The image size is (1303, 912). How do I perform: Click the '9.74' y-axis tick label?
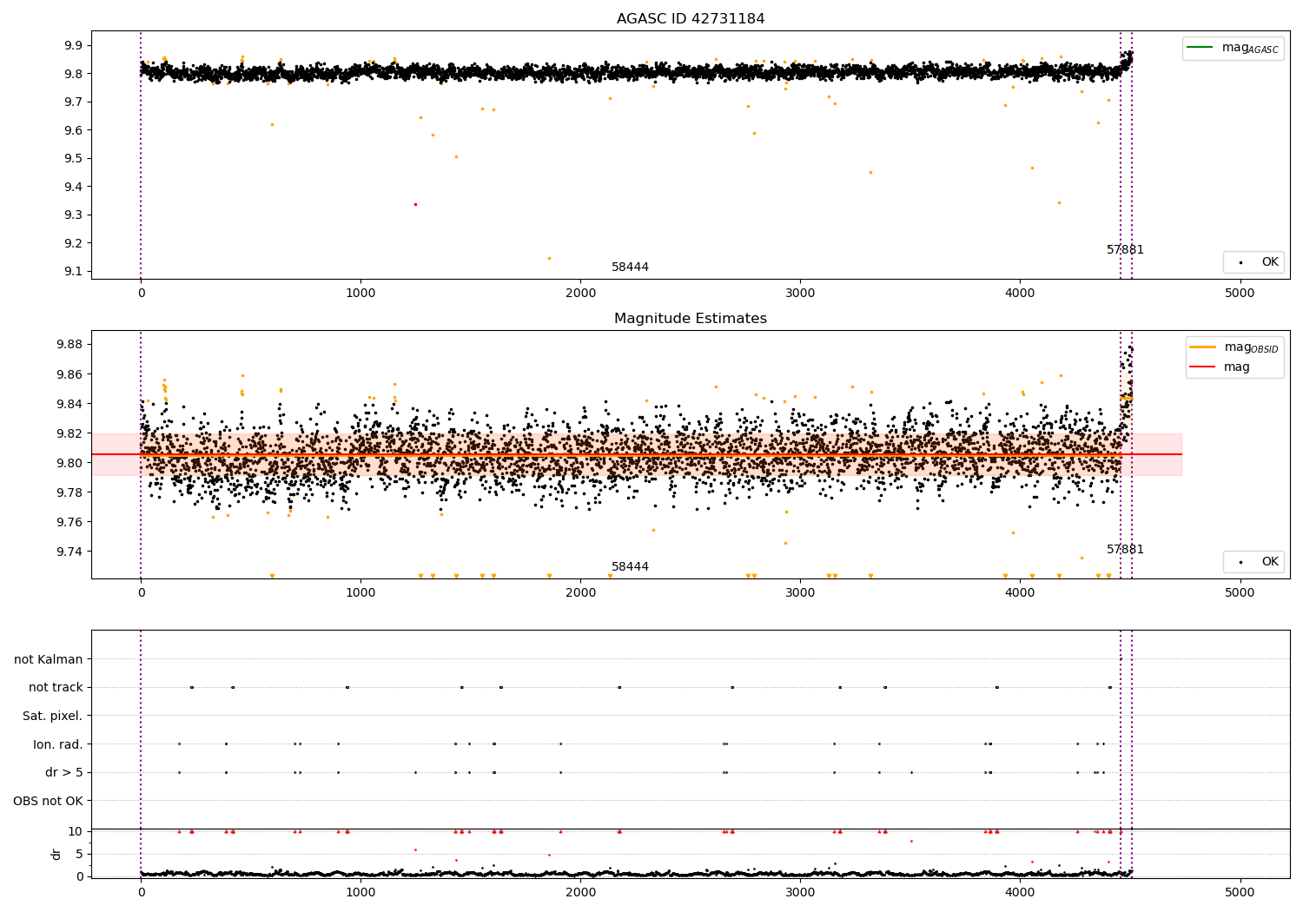point(70,552)
